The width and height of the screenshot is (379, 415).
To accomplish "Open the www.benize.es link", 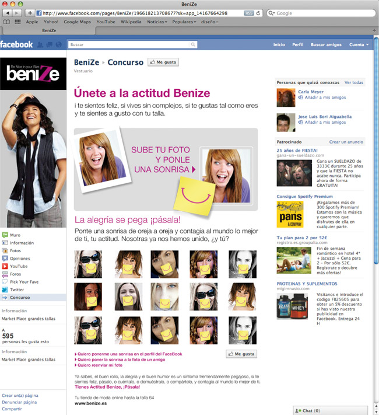I will pyautogui.click(x=89, y=403).
